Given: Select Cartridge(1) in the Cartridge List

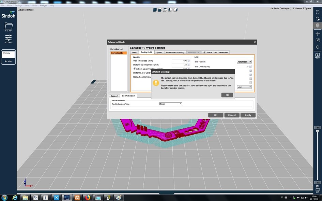Looking at the screenshot, I should coord(119,53).
